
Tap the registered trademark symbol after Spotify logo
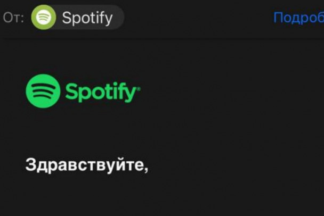point(139,89)
